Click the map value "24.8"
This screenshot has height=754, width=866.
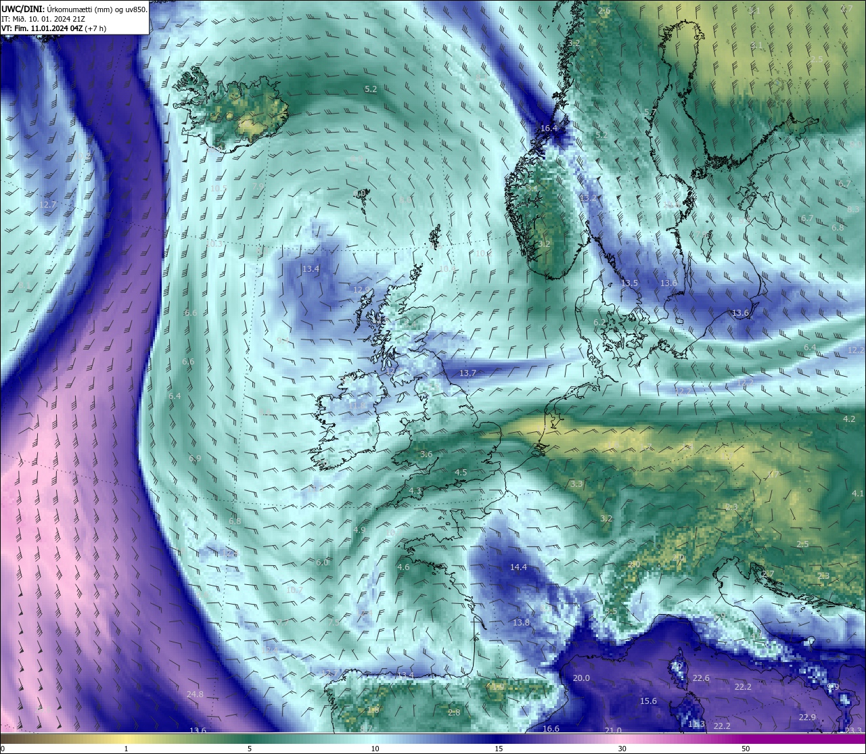coord(195,694)
